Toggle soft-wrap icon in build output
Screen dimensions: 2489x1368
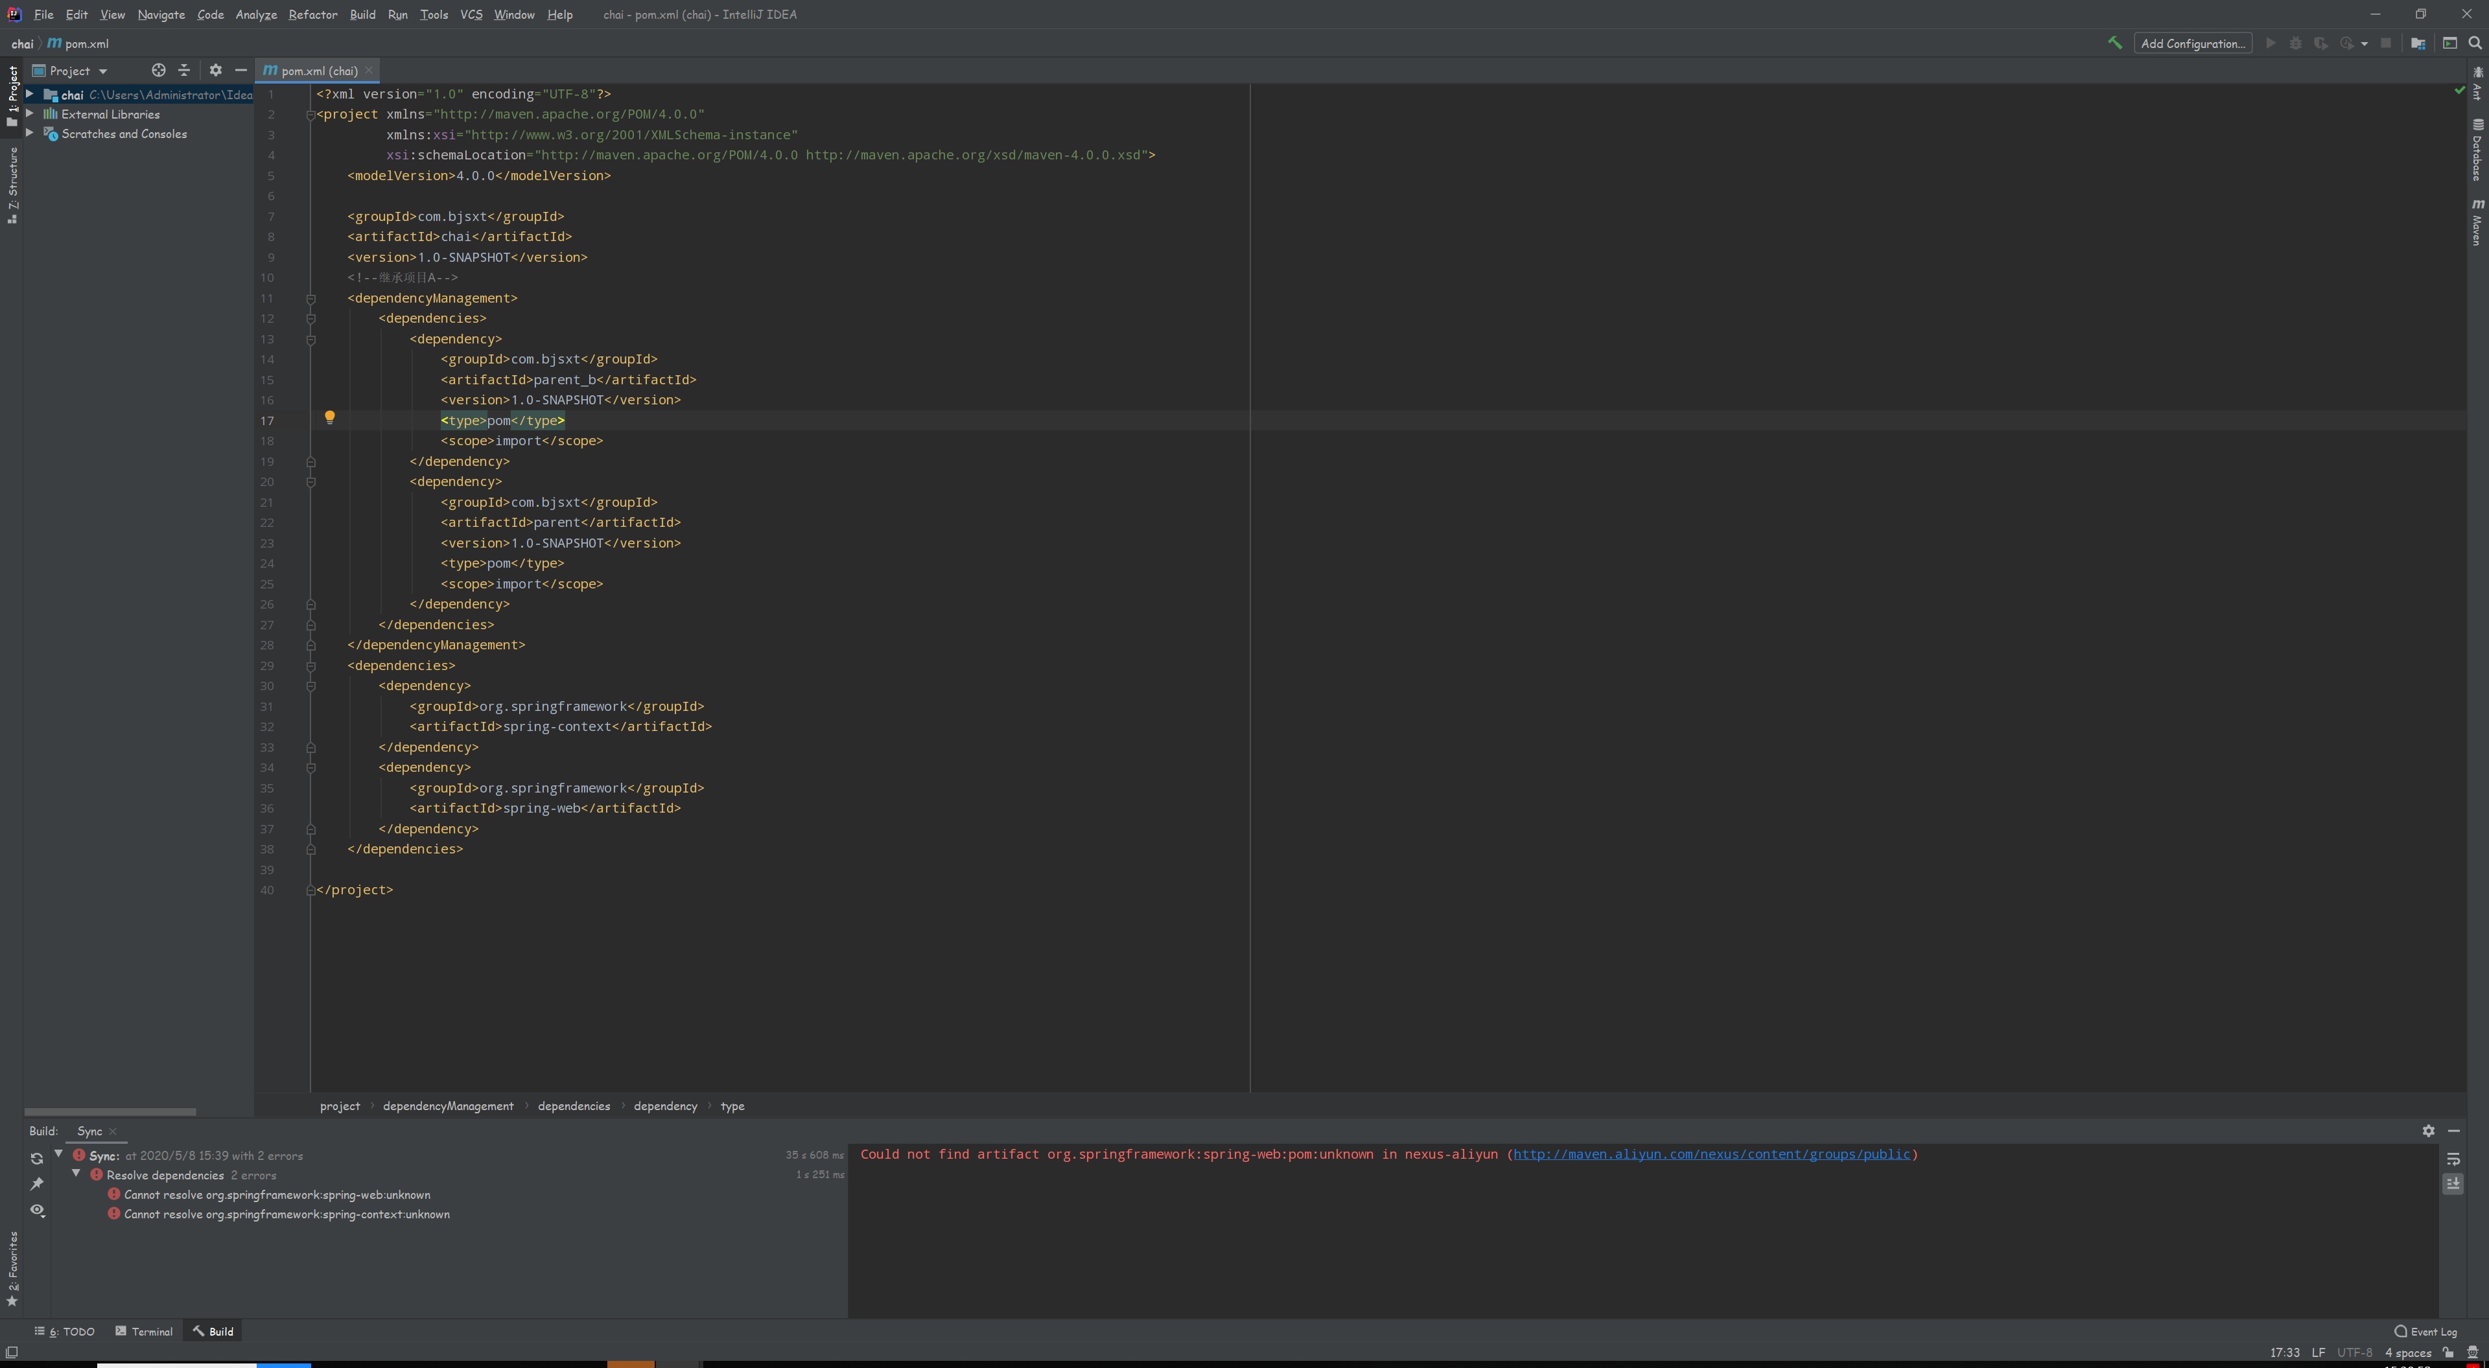pyautogui.click(x=2452, y=1158)
